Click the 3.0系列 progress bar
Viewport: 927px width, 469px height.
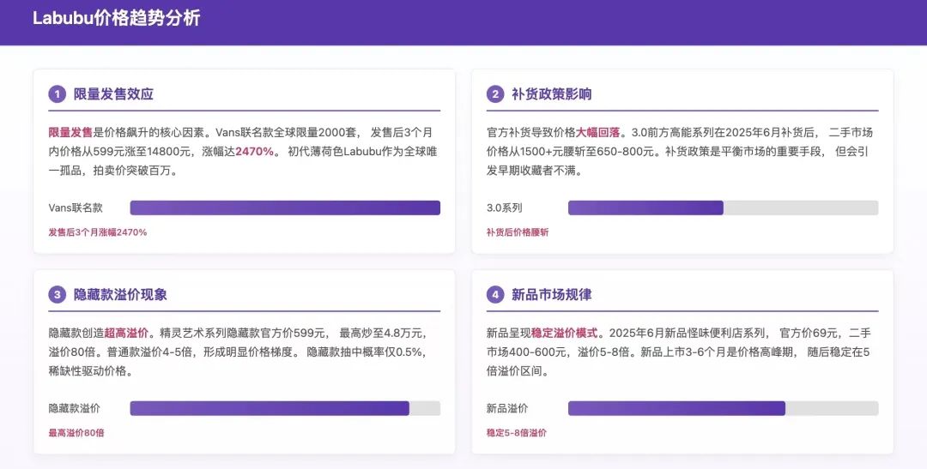(723, 207)
